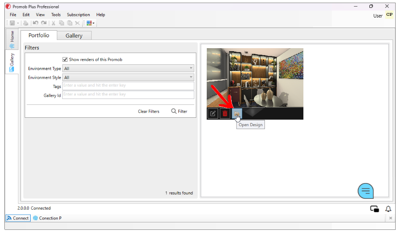Open the File menu
The height and width of the screenshot is (236, 400).
[x=13, y=14]
